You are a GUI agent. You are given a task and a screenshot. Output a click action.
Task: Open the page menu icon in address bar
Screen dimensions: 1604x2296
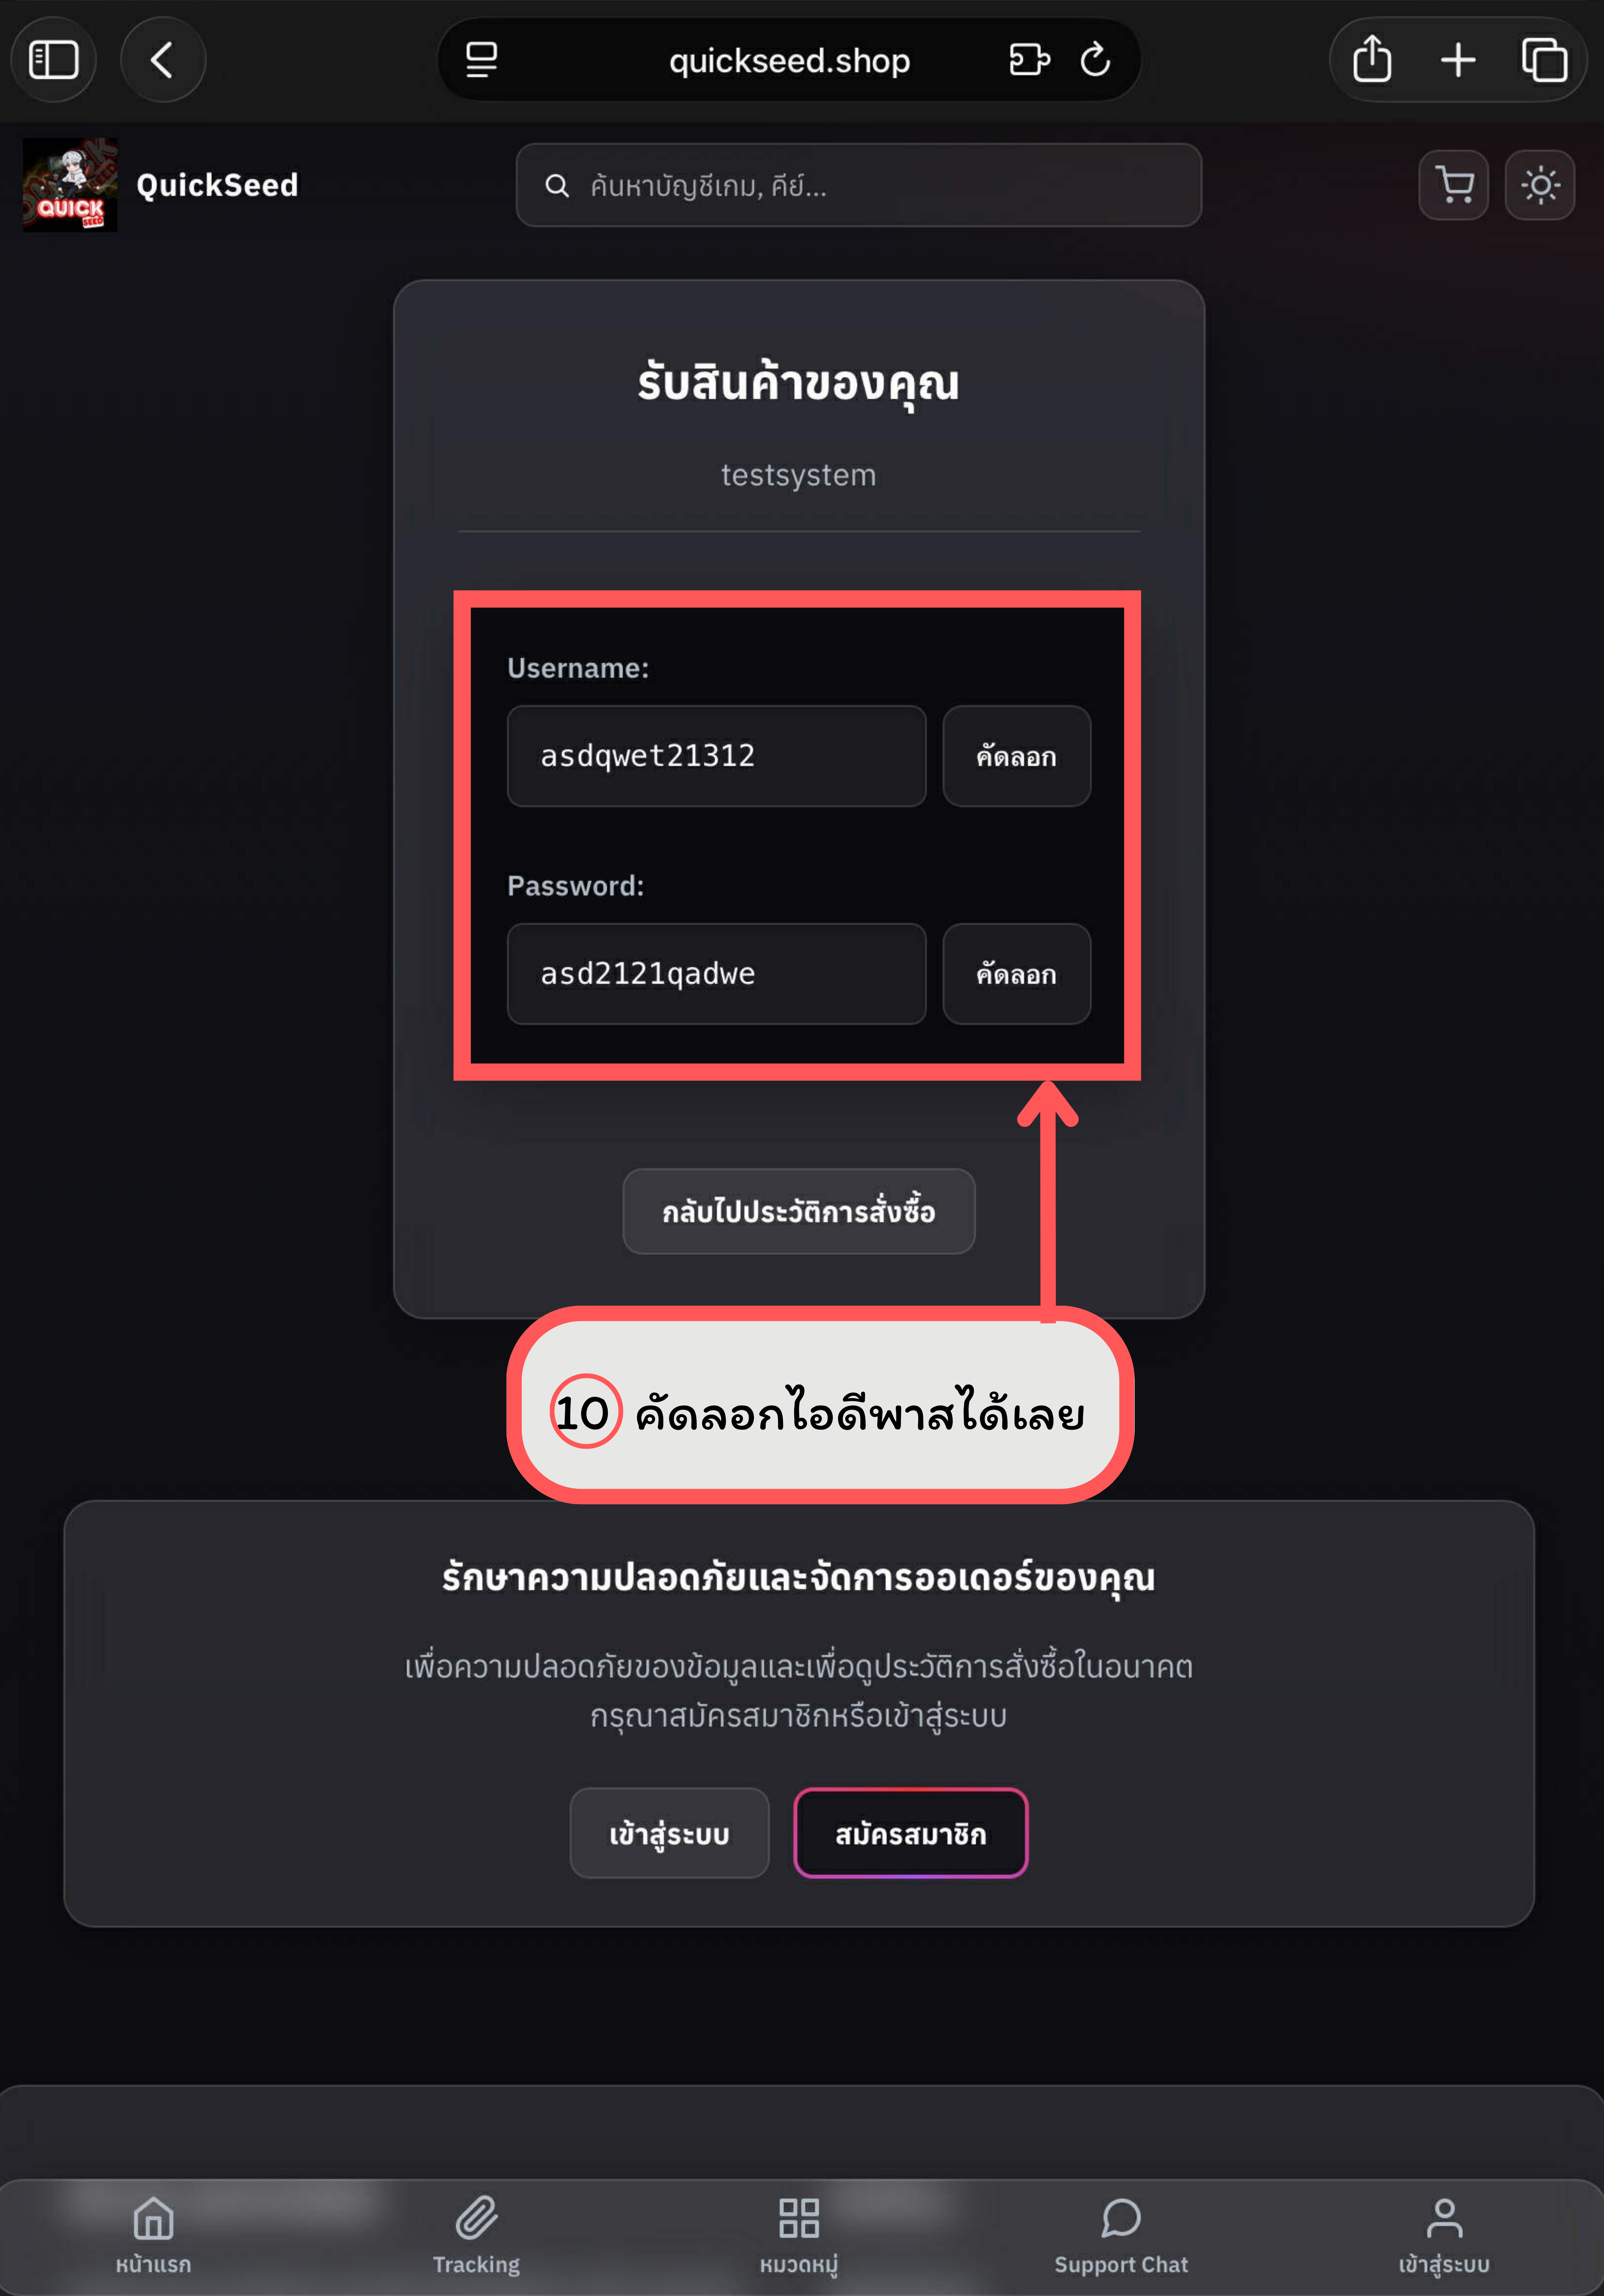pyautogui.click(x=482, y=60)
